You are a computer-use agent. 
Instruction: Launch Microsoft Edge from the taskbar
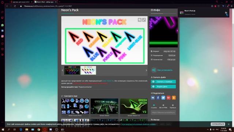pyautogui.click(x=21, y=129)
